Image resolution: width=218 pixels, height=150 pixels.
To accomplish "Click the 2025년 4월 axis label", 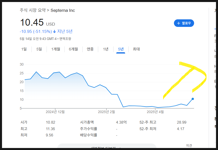I will point(155,112).
